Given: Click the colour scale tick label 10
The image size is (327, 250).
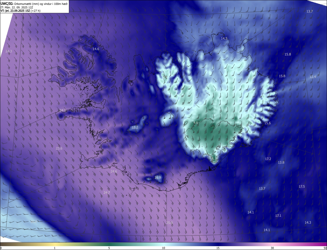Looking at the screenshot, I should click(163, 248).
